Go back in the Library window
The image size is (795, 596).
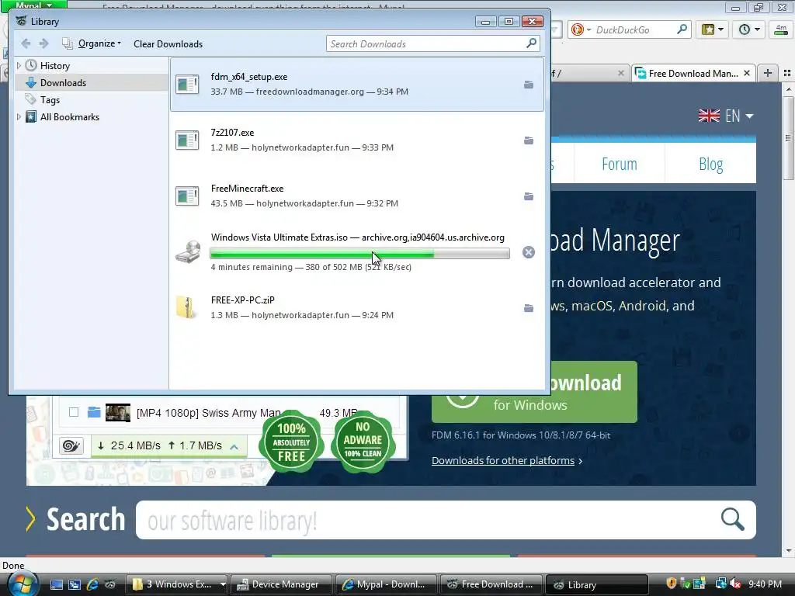pyautogui.click(x=26, y=43)
